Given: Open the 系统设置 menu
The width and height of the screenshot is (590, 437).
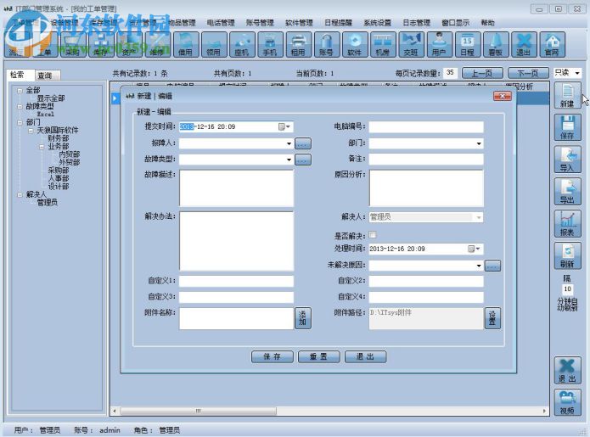Looking at the screenshot, I should pos(378,23).
